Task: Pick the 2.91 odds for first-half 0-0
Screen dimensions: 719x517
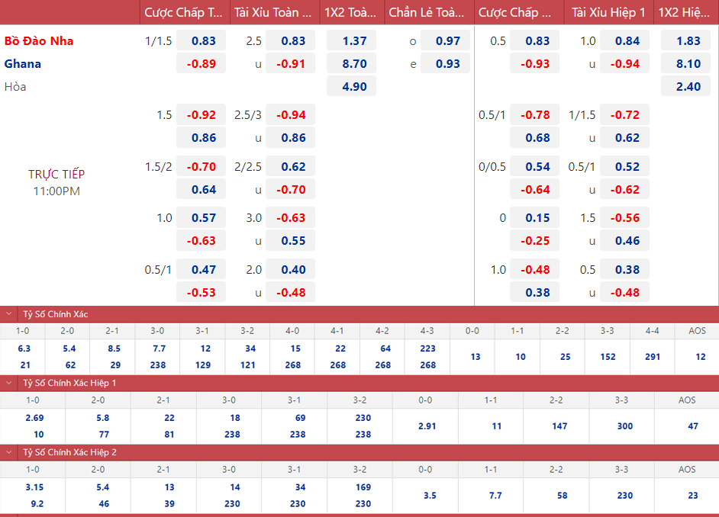Action: 427,425
